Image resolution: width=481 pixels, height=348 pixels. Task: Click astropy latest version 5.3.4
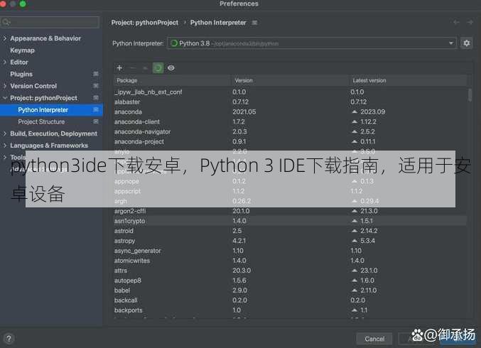(367, 241)
